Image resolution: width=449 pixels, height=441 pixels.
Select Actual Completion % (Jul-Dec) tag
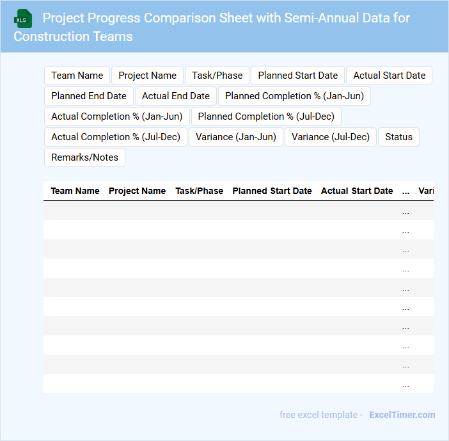pyautogui.click(x=116, y=137)
